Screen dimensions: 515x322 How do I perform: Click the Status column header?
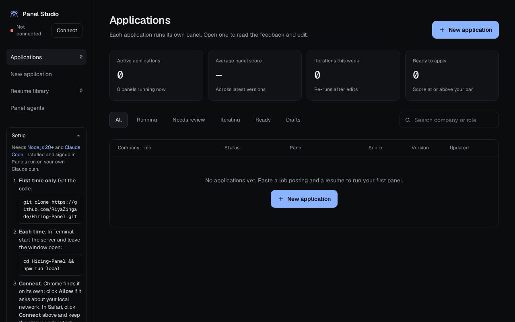click(x=232, y=148)
